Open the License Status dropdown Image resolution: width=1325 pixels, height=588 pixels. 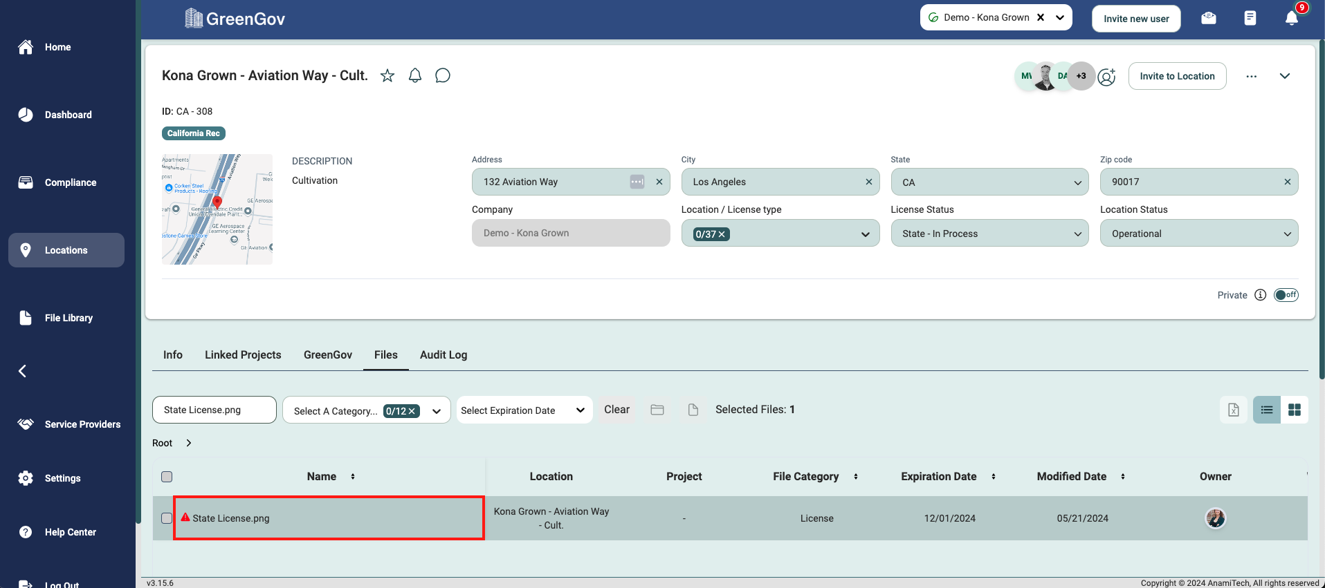(989, 234)
